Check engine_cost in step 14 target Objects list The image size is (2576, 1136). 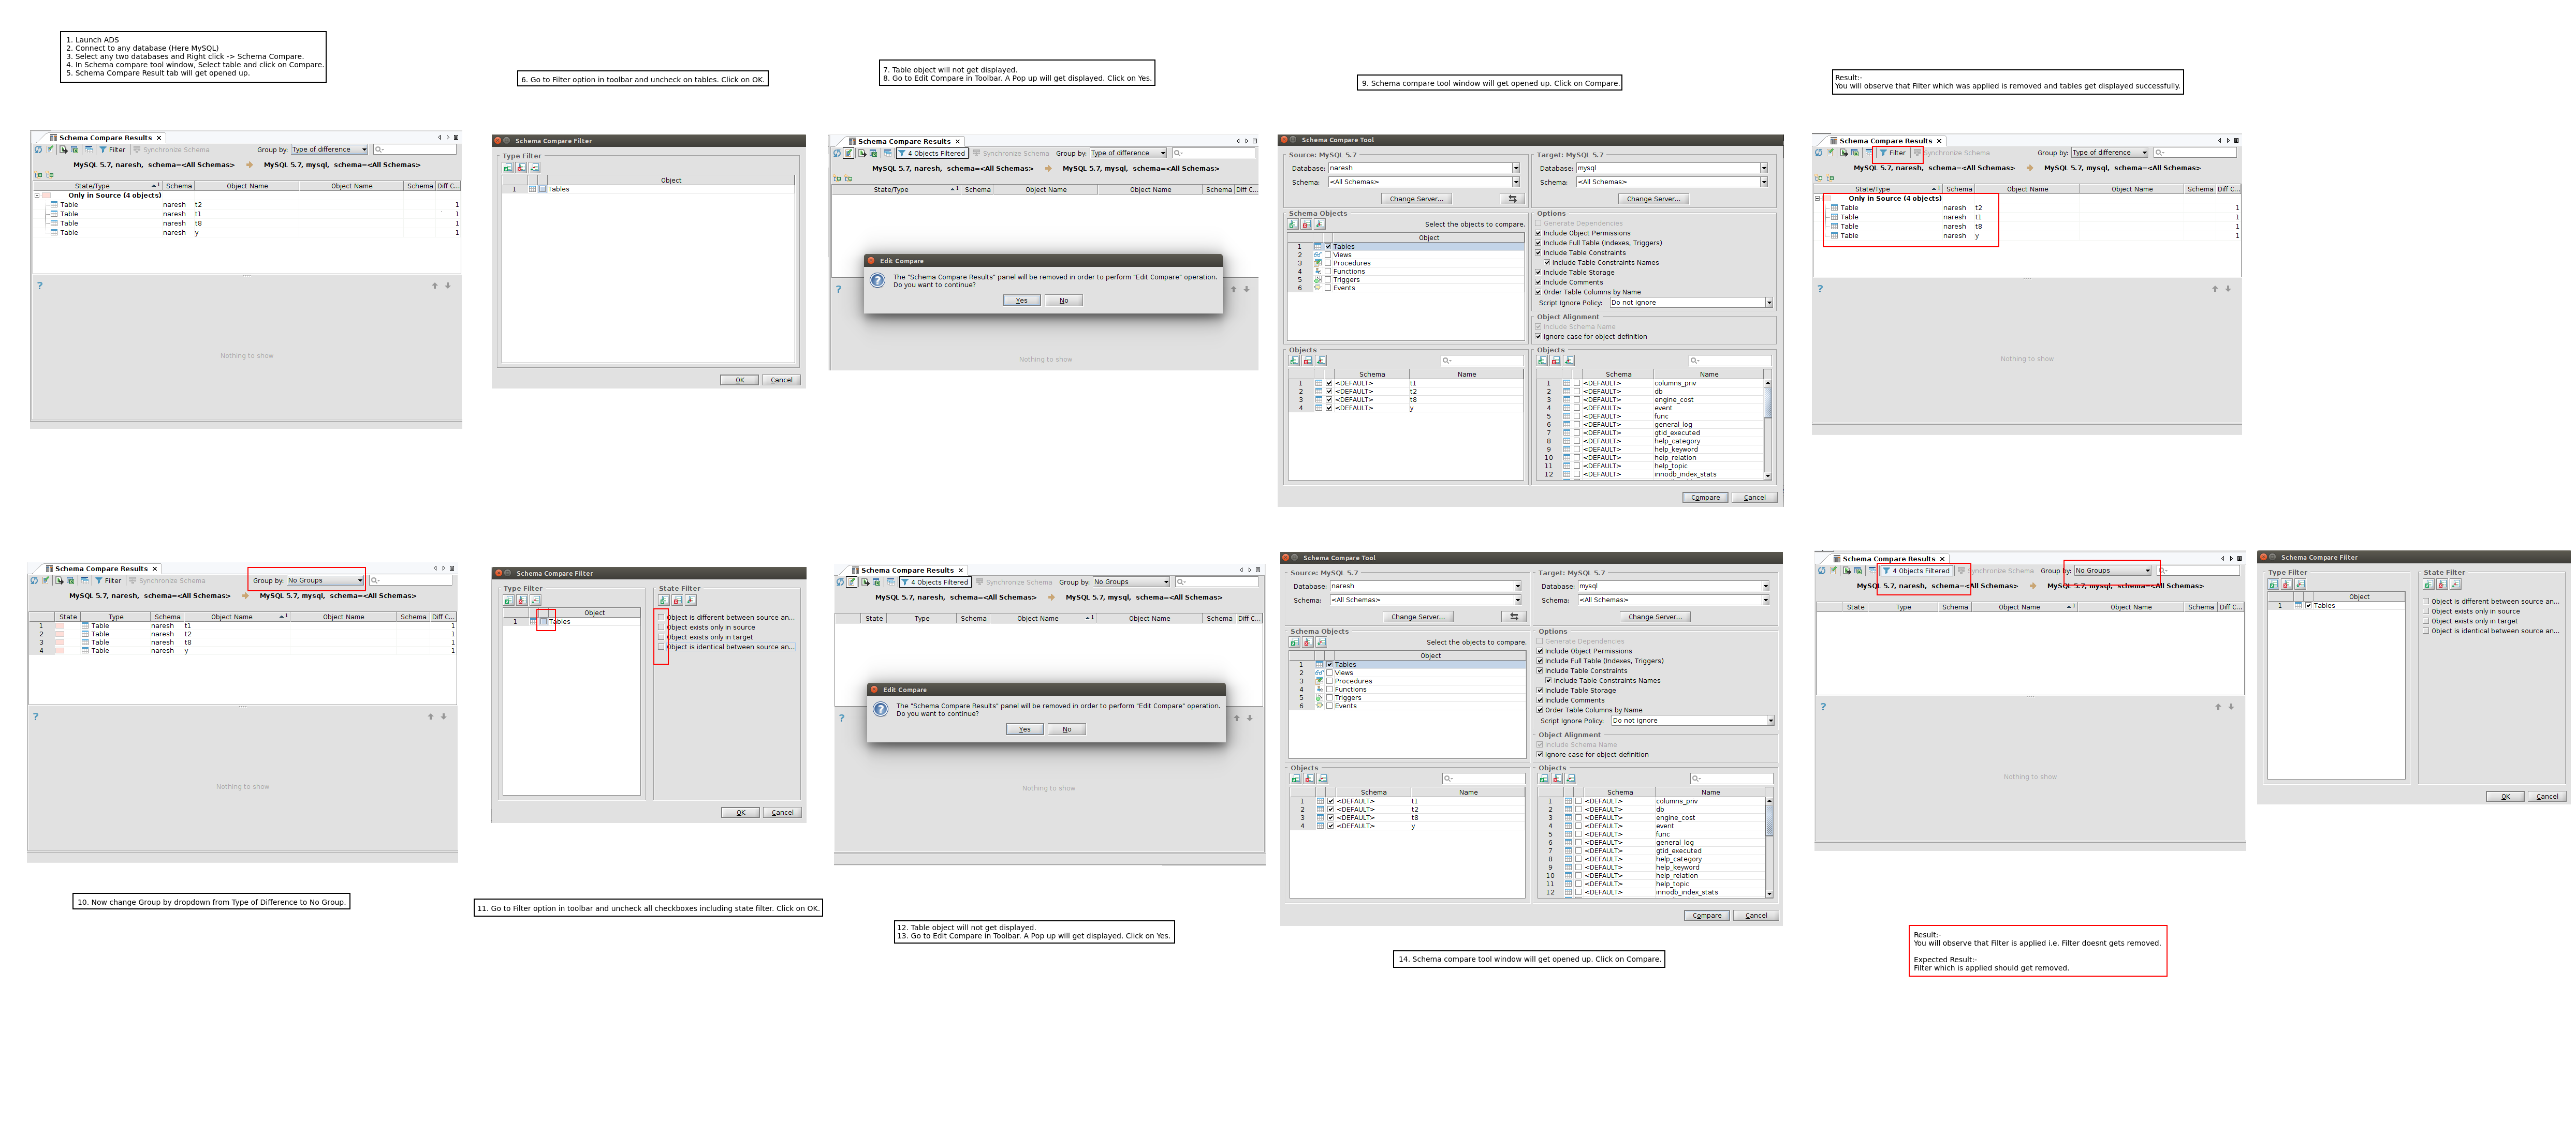point(1578,817)
